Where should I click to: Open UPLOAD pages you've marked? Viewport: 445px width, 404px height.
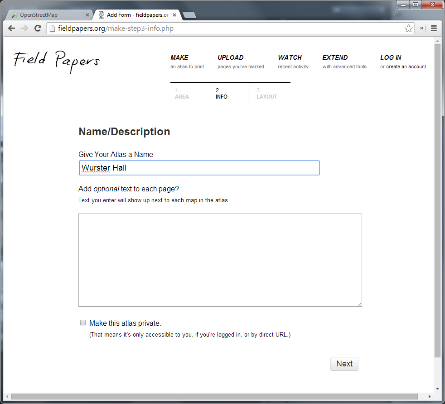tap(241, 62)
